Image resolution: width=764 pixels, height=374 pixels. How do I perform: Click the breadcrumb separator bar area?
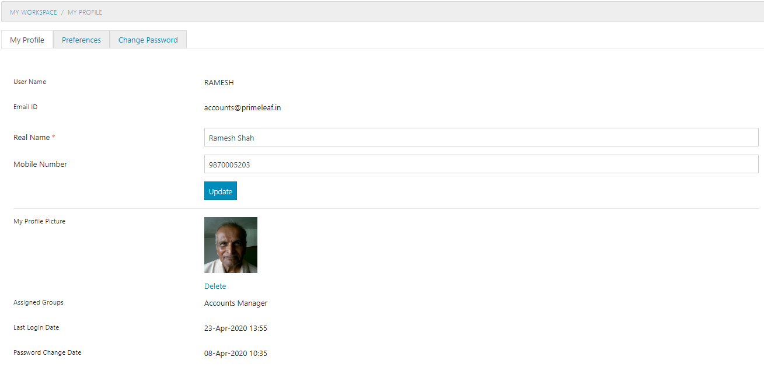[x=63, y=12]
